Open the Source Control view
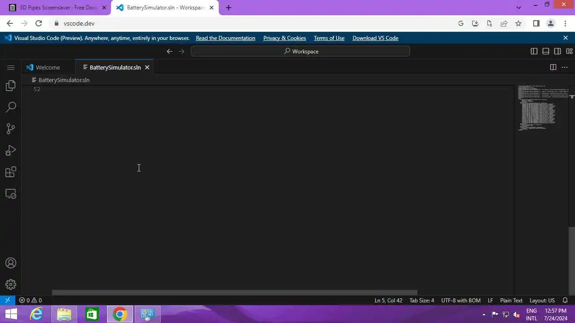Screen dimensions: 575x323 [x=11, y=129]
